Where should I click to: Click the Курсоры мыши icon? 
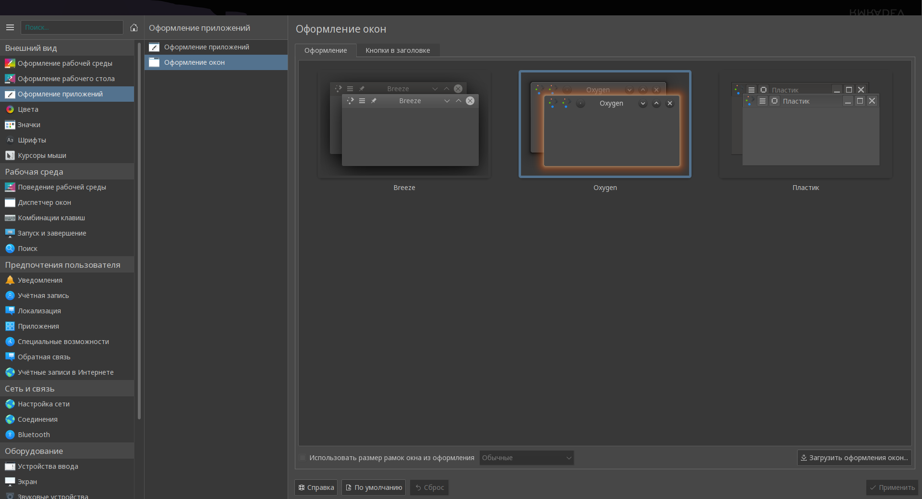point(10,155)
